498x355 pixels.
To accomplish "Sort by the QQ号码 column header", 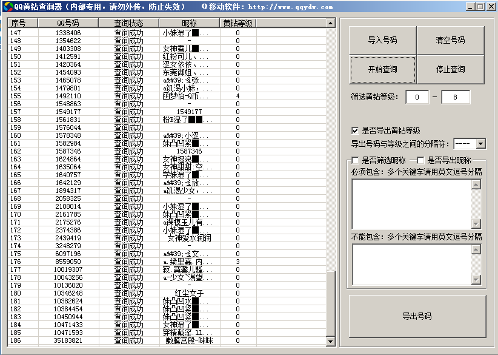I will (x=68, y=23).
